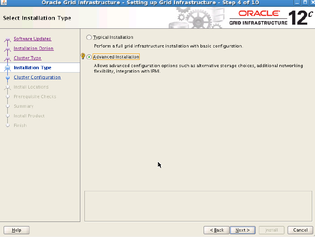Open the Cluster Type step link
315x237 pixels.
27,58
